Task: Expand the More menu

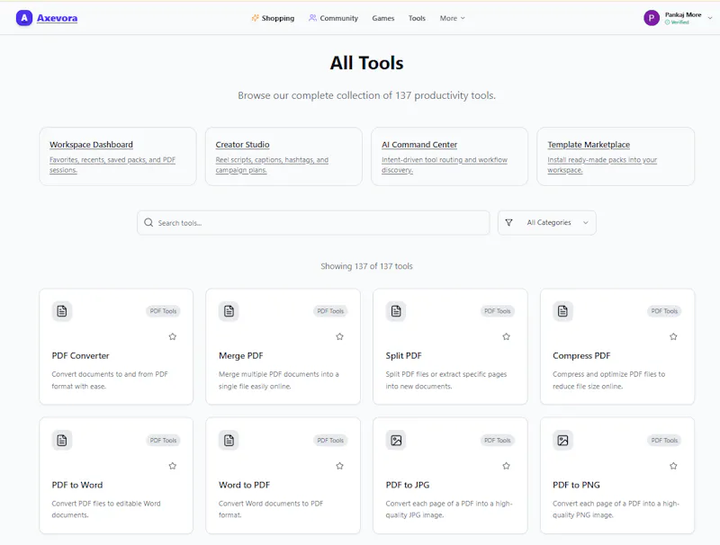Action: click(x=453, y=18)
